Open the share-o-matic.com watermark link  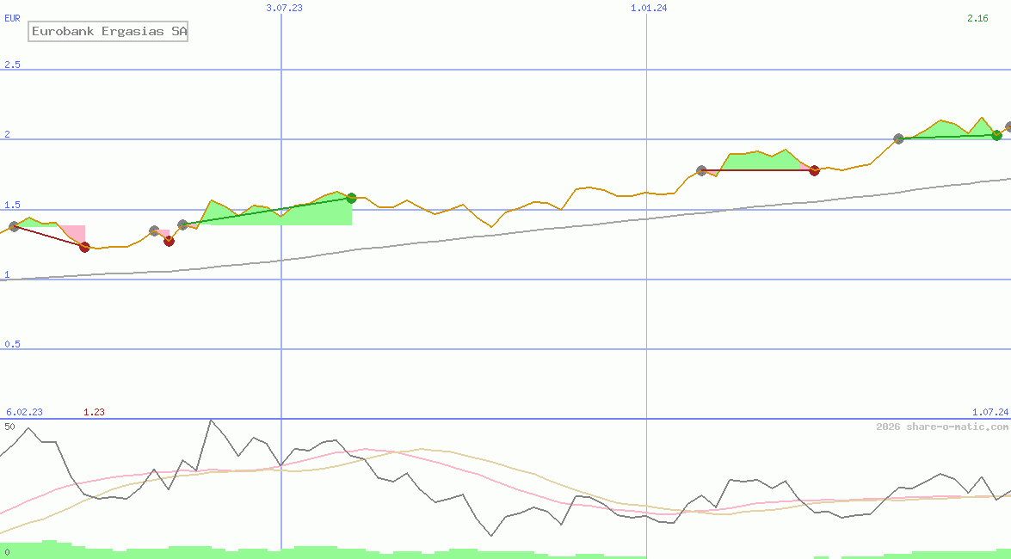point(942,427)
